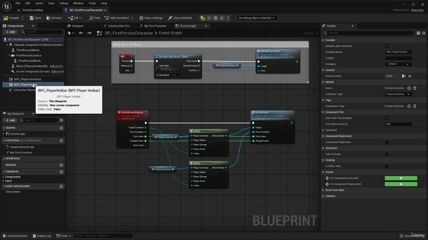Expand Components under Variables

(3, 177)
